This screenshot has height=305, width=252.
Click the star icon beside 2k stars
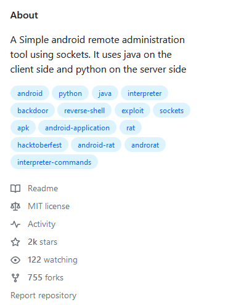15,242
